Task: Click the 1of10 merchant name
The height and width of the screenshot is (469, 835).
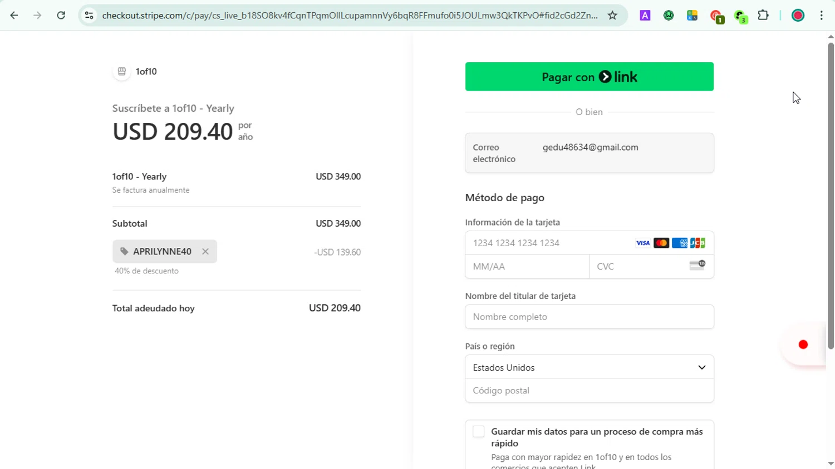Action: (146, 71)
